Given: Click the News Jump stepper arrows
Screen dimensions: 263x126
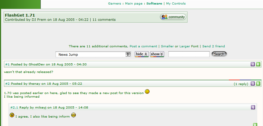Looking at the screenshot, I should point(128,55).
